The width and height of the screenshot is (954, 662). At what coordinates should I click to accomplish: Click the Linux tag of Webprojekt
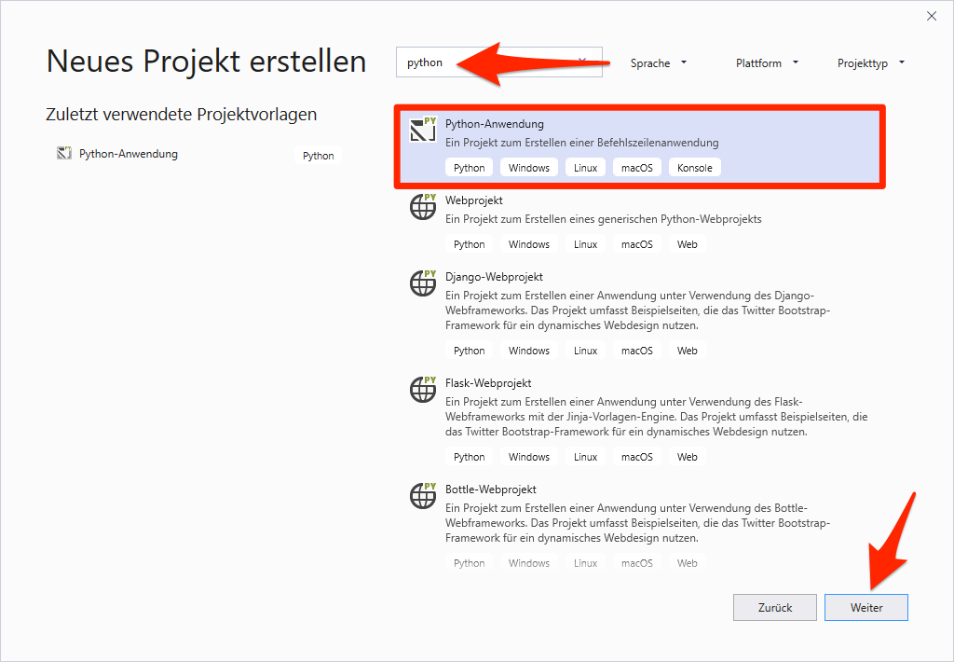click(585, 244)
